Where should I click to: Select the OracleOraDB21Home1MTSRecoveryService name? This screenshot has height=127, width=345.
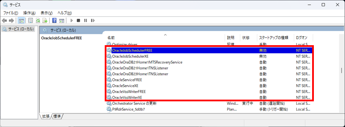tap(147, 62)
